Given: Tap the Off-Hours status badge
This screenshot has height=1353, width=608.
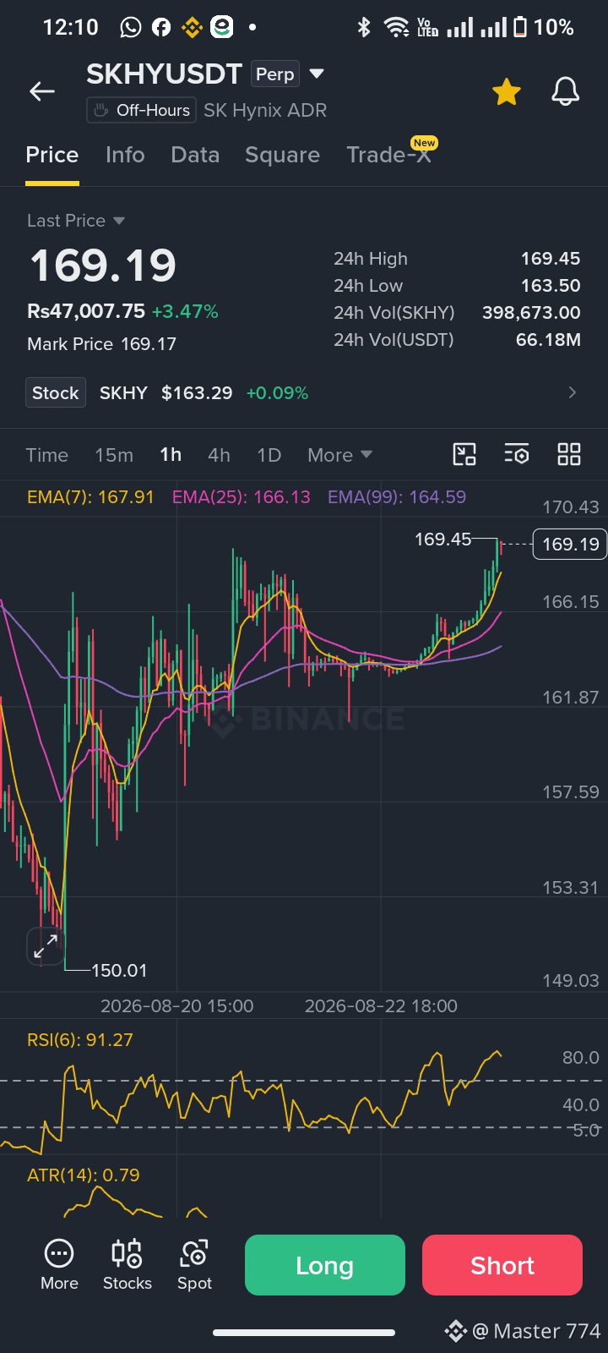Looking at the screenshot, I should pyautogui.click(x=142, y=110).
